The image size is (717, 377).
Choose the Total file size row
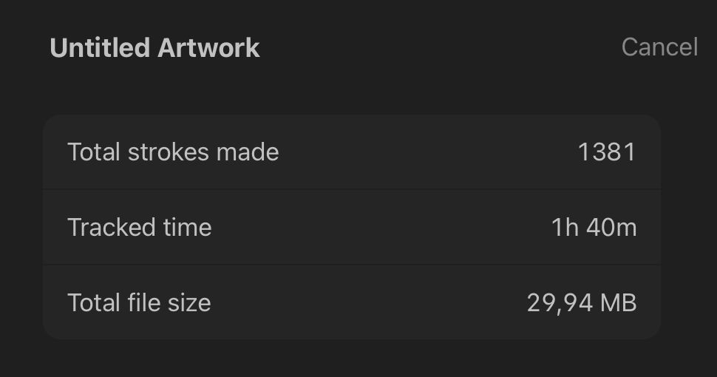[x=352, y=302]
